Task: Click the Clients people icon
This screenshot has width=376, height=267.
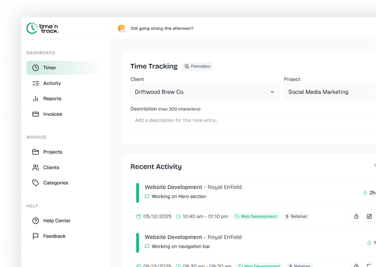Action: [x=36, y=168]
